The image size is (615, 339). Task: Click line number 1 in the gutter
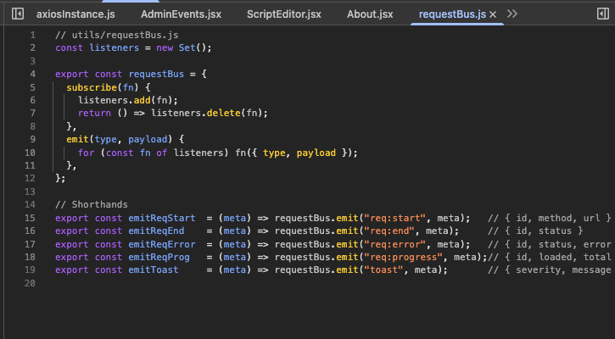tap(32, 36)
